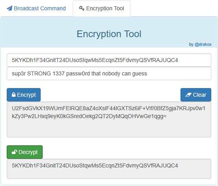The image size is (218, 186).
Task: Select the Encryption Tool tab
Action: coord(101,8)
